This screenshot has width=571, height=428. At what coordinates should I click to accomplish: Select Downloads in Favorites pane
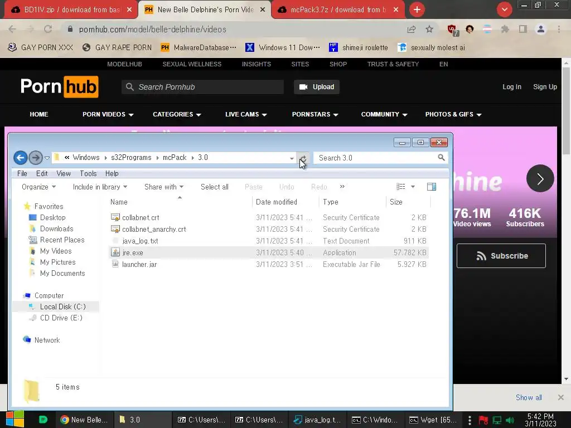tap(56, 228)
